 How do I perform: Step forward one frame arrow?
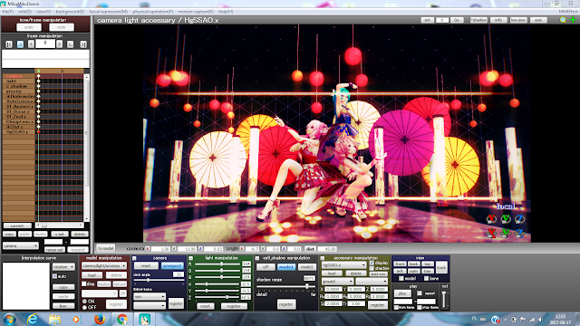[x=59, y=44]
